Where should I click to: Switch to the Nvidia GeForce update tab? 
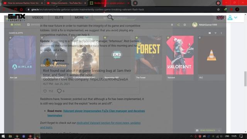click(110, 3)
